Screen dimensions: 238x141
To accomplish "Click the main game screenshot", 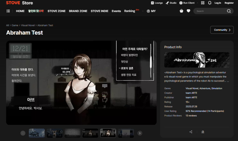I will (81, 83).
